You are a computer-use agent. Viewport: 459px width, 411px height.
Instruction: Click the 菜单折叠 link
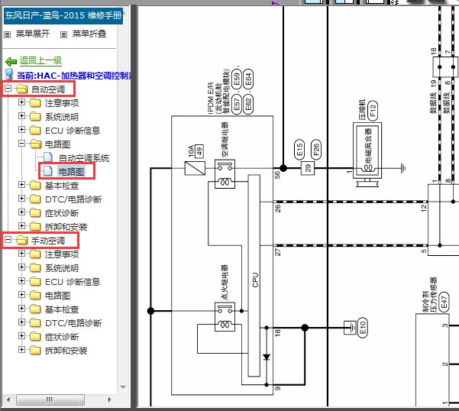89,34
